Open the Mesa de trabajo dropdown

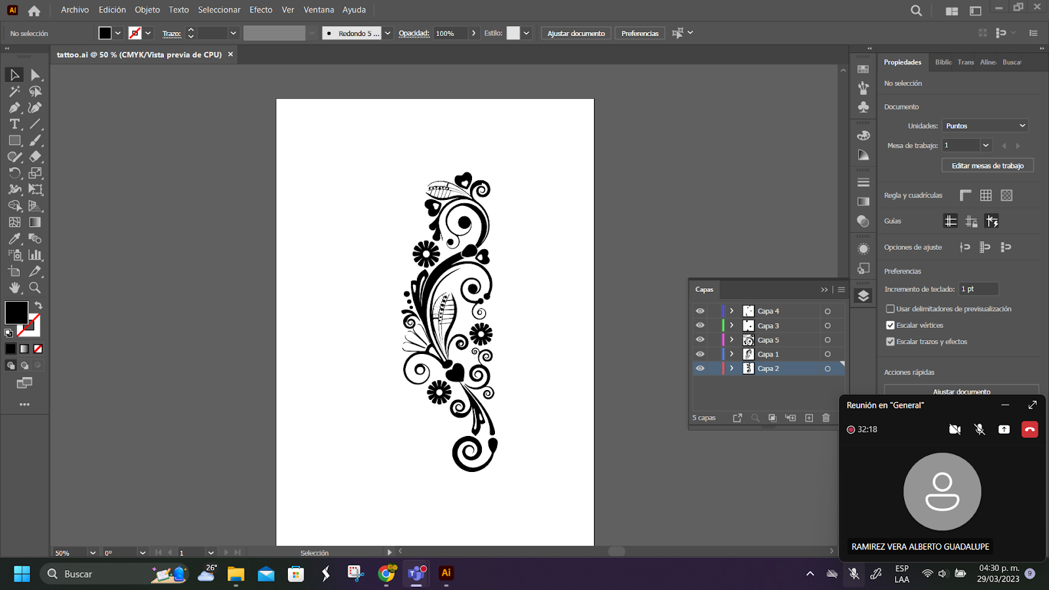click(x=985, y=146)
